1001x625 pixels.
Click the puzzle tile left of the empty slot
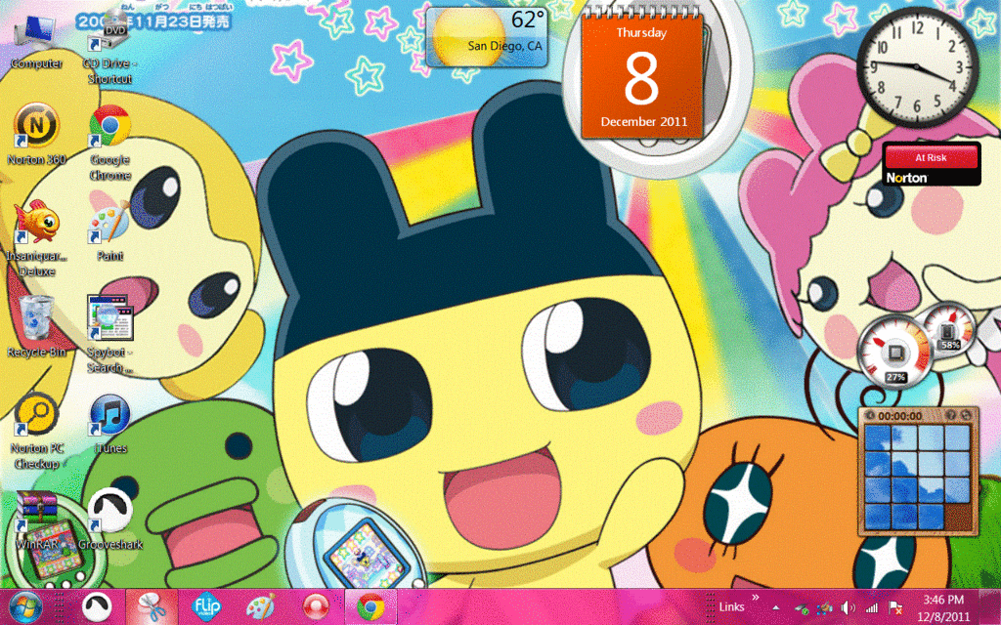coord(931,517)
